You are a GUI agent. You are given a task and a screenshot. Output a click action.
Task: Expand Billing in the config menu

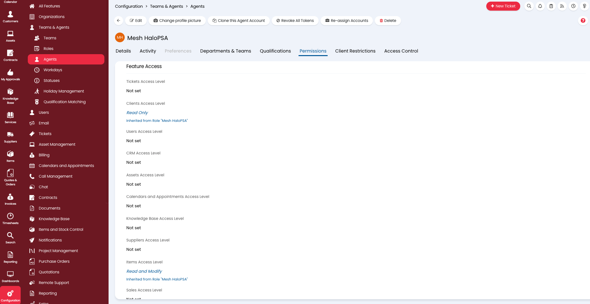[66, 155]
